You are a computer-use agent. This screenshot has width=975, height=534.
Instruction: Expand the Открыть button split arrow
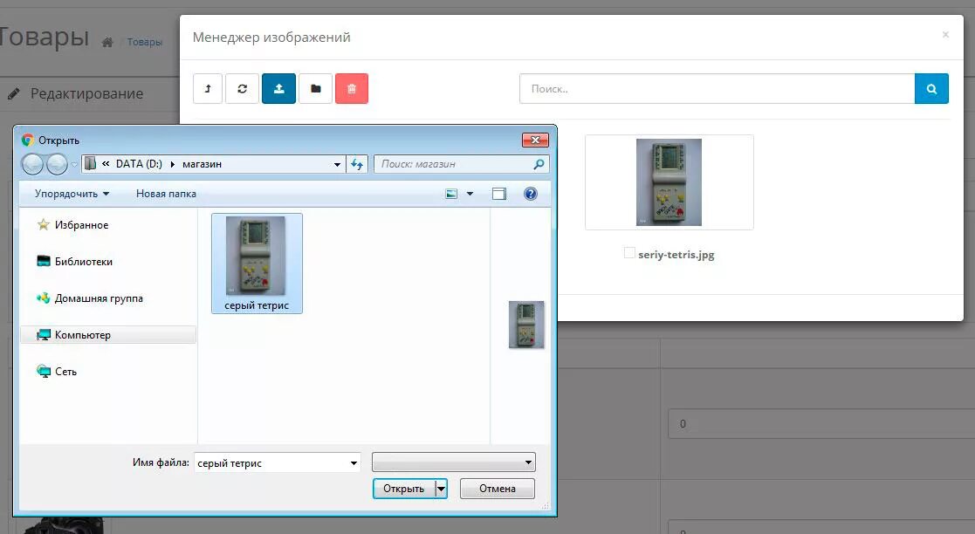coord(441,489)
